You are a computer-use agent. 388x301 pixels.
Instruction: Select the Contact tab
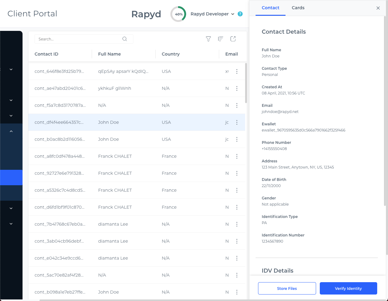[x=270, y=8]
